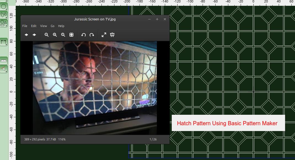The height and width of the screenshot is (160, 295).
Task: Open the Edit menu
Action: click(x=34, y=26)
